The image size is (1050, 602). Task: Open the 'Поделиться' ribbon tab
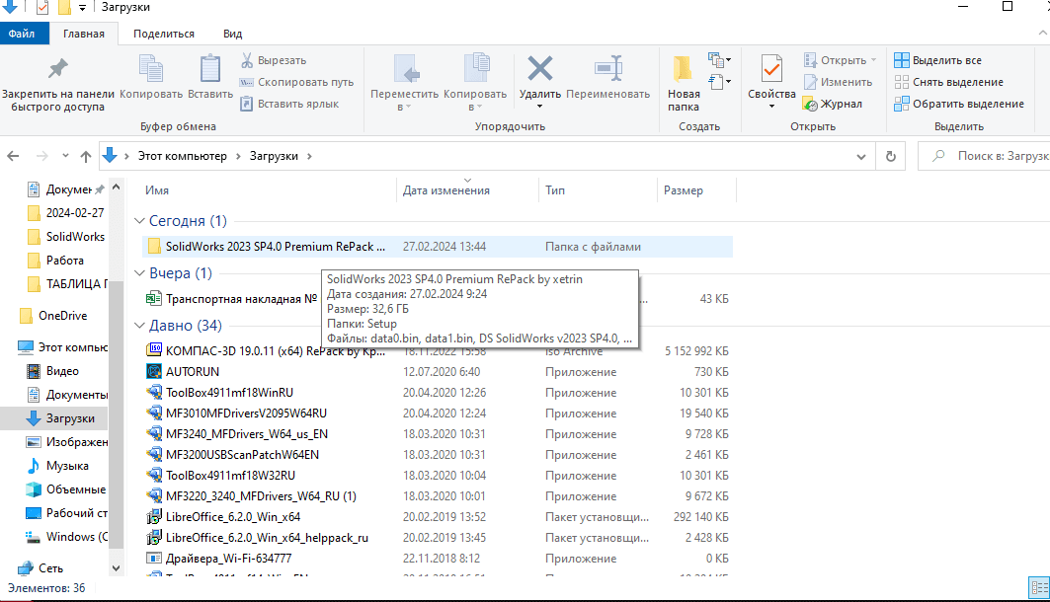click(x=163, y=34)
